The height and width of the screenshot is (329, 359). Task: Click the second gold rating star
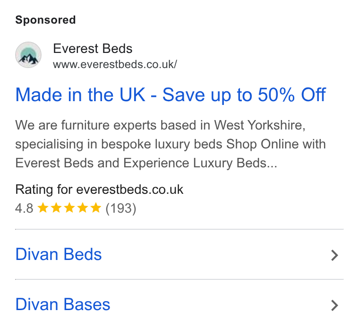(x=56, y=208)
